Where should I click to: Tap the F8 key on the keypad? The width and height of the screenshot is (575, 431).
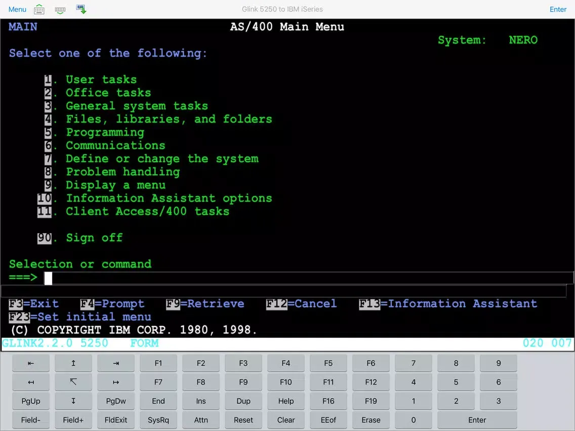201,382
